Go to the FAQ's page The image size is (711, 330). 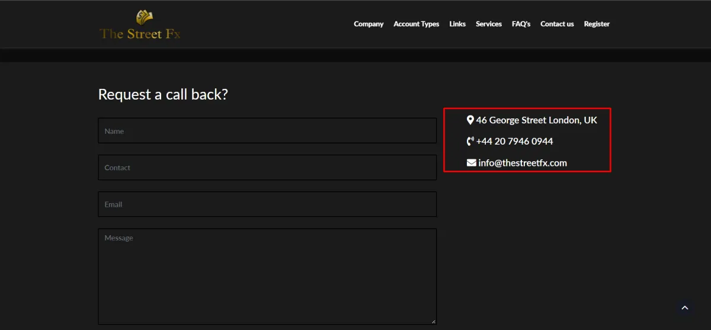[521, 24]
